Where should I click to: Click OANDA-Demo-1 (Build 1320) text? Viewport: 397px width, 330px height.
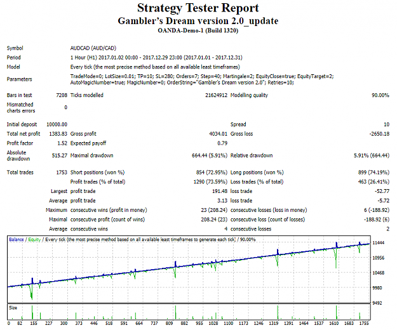point(198,30)
